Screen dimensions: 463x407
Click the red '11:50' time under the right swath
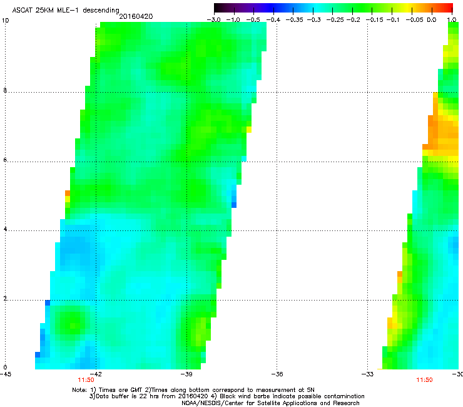click(424, 380)
